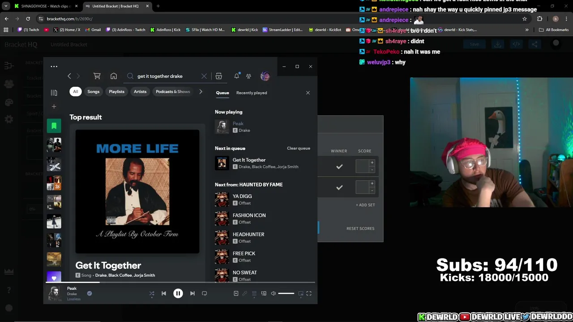573x322 pixels.
Task: Mark second row winner checkmark in bracket
Action: [339, 188]
